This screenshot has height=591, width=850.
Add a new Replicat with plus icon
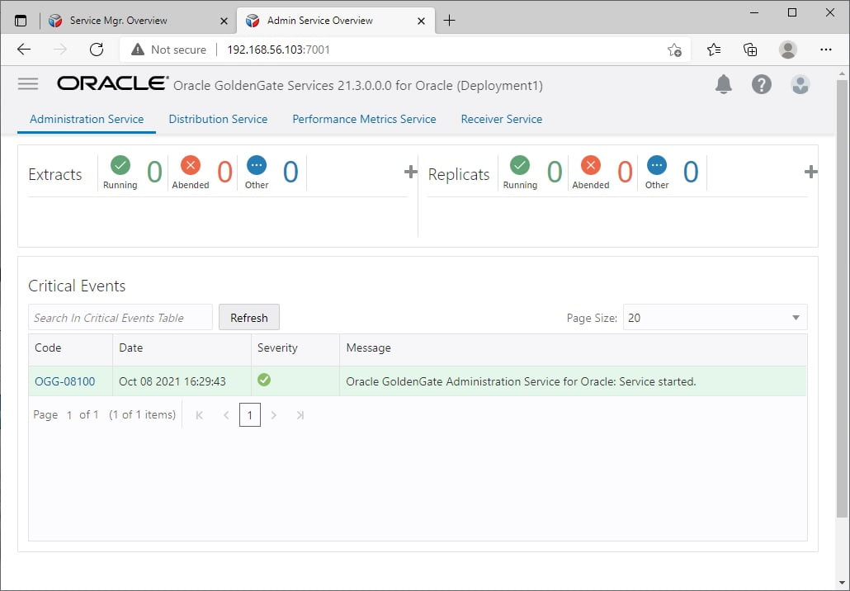810,172
